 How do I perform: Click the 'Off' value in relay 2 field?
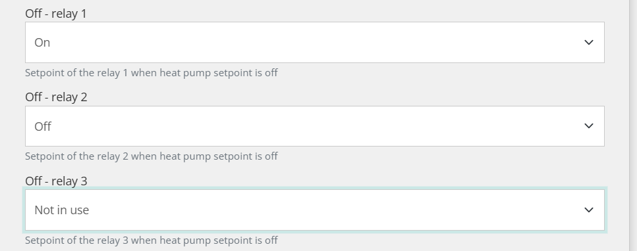[x=43, y=127]
